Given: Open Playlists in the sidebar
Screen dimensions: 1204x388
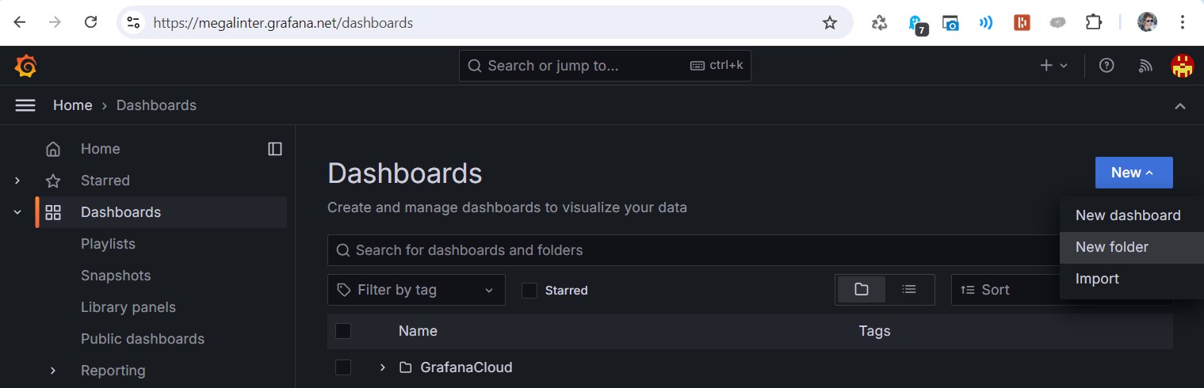Looking at the screenshot, I should (x=108, y=244).
